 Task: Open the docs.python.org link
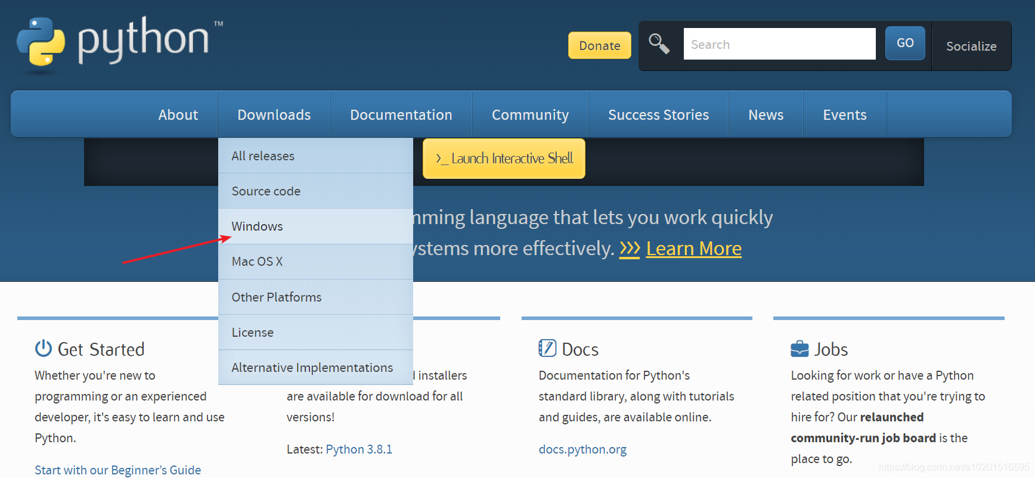click(x=582, y=449)
